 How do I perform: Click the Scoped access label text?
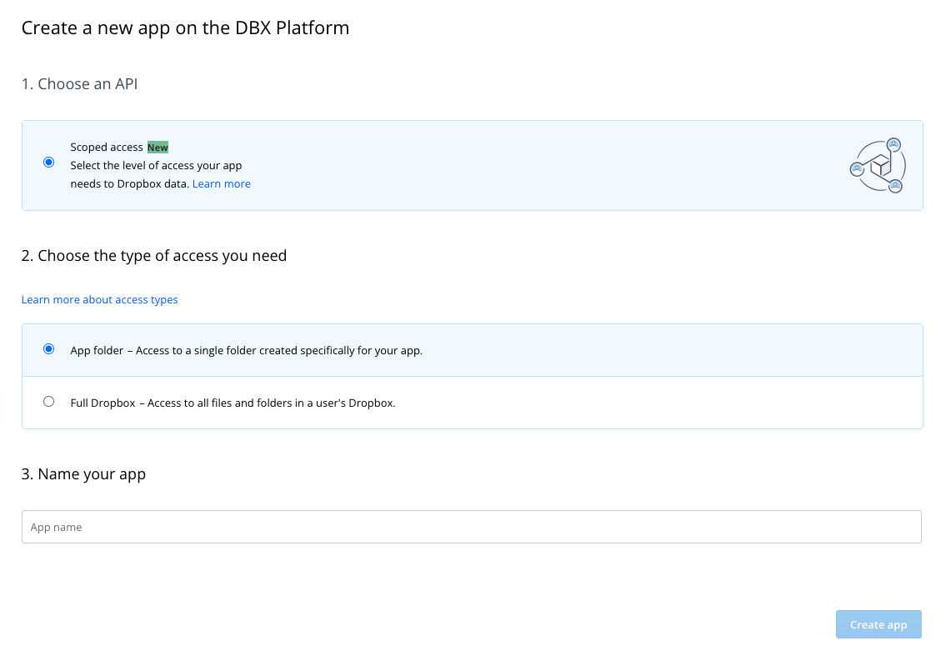coord(107,148)
